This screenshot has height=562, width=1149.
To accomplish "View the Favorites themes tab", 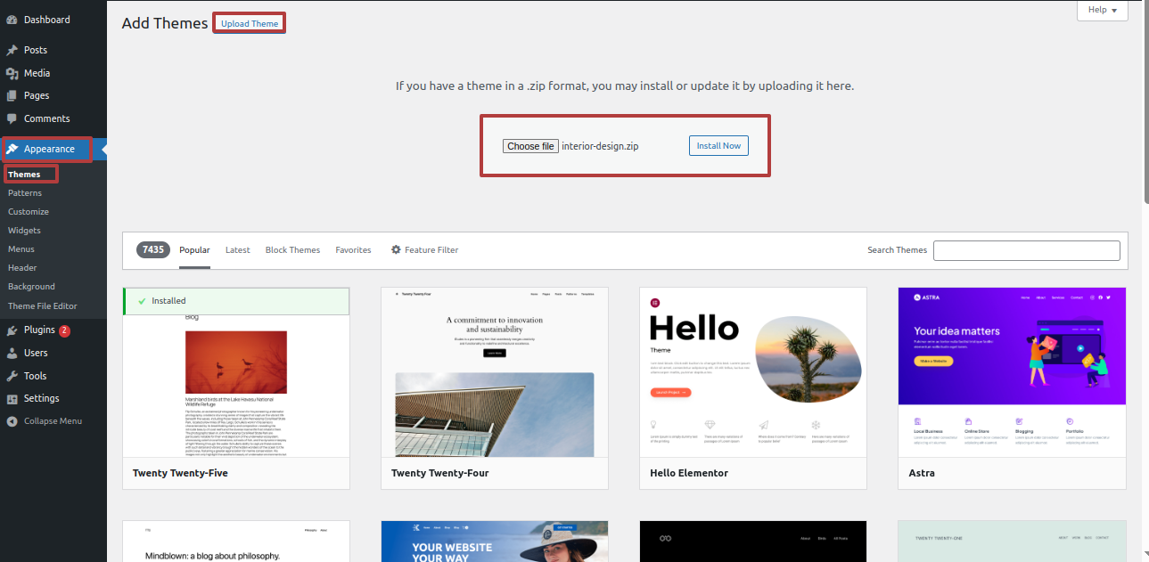I will click(x=353, y=250).
